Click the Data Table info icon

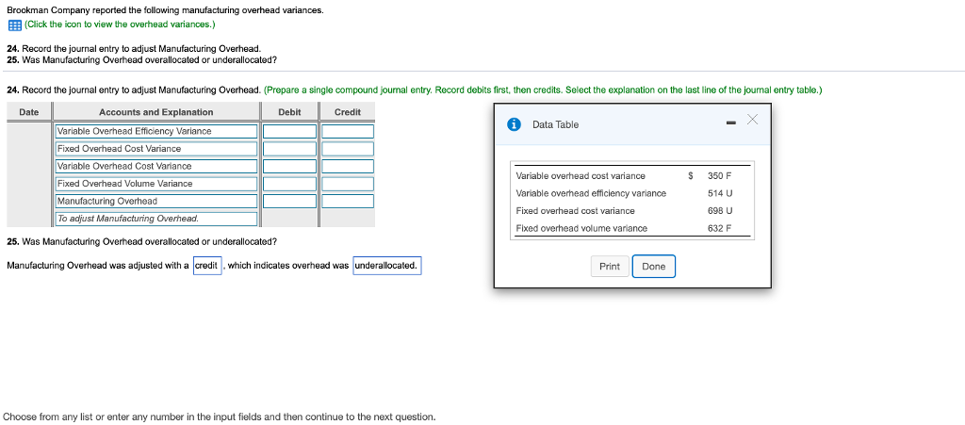pyautogui.click(x=514, y=124)
